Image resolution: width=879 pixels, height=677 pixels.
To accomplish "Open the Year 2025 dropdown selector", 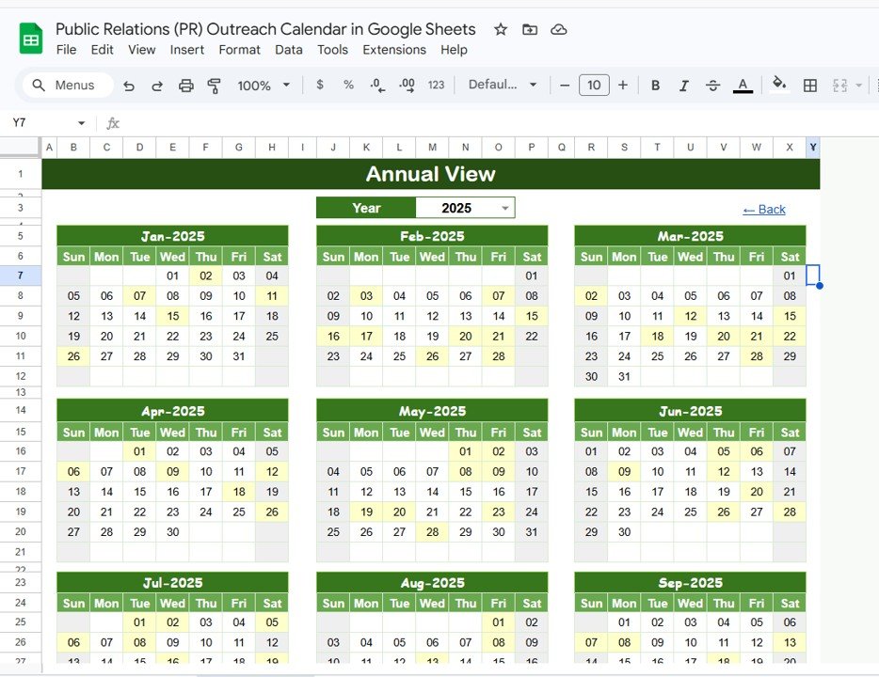I will (x=505, y=207).
